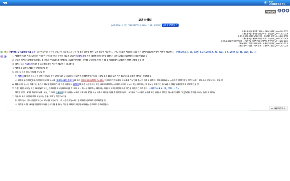Open the 화면내검색 in-page search
This screenshot has width=290, height=181.
(270, 12)
